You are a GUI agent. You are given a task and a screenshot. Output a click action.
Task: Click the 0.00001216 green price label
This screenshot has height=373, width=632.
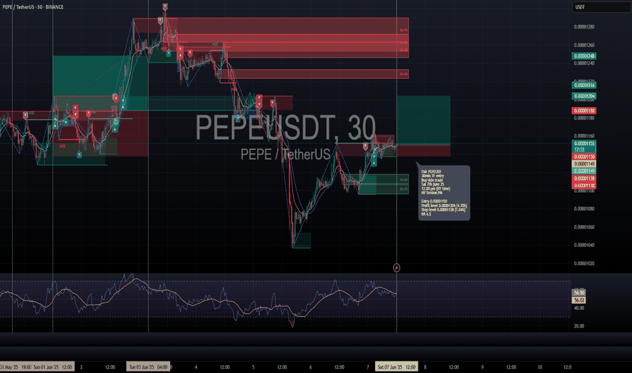584,85
